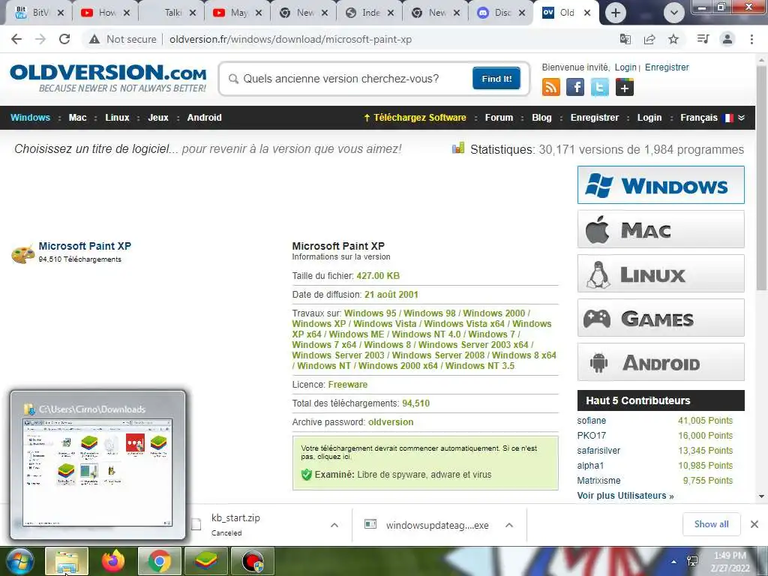Open a new tab with plus button

[x=616, y=13]
